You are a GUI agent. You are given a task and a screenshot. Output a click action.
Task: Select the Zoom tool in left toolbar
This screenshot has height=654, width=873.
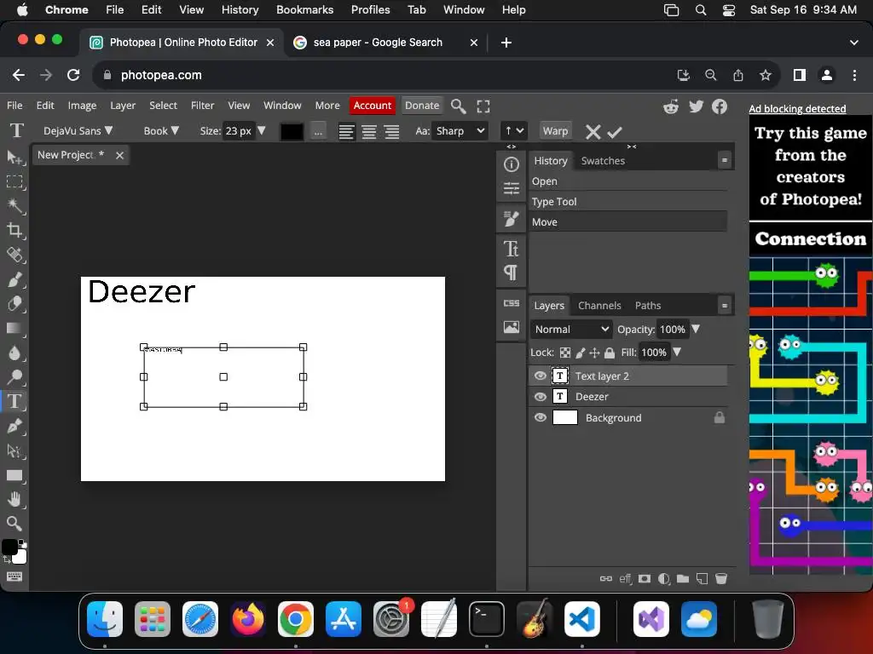14,524
